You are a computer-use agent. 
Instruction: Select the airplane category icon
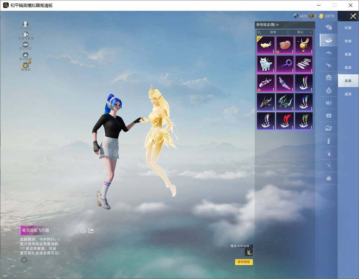pyautogui.click(x=329, y=66)
